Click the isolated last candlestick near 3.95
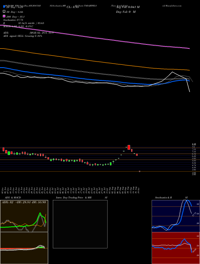 tap(140, 171)
